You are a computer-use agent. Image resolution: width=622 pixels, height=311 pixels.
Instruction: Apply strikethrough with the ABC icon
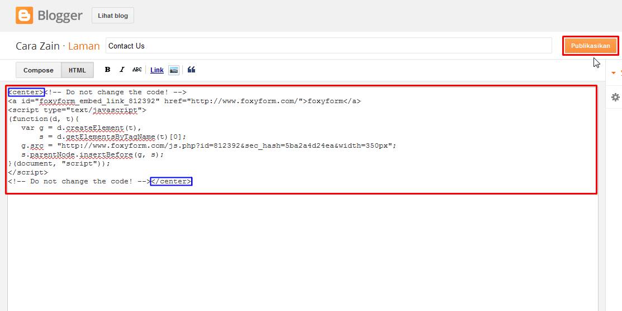(137, 70)
